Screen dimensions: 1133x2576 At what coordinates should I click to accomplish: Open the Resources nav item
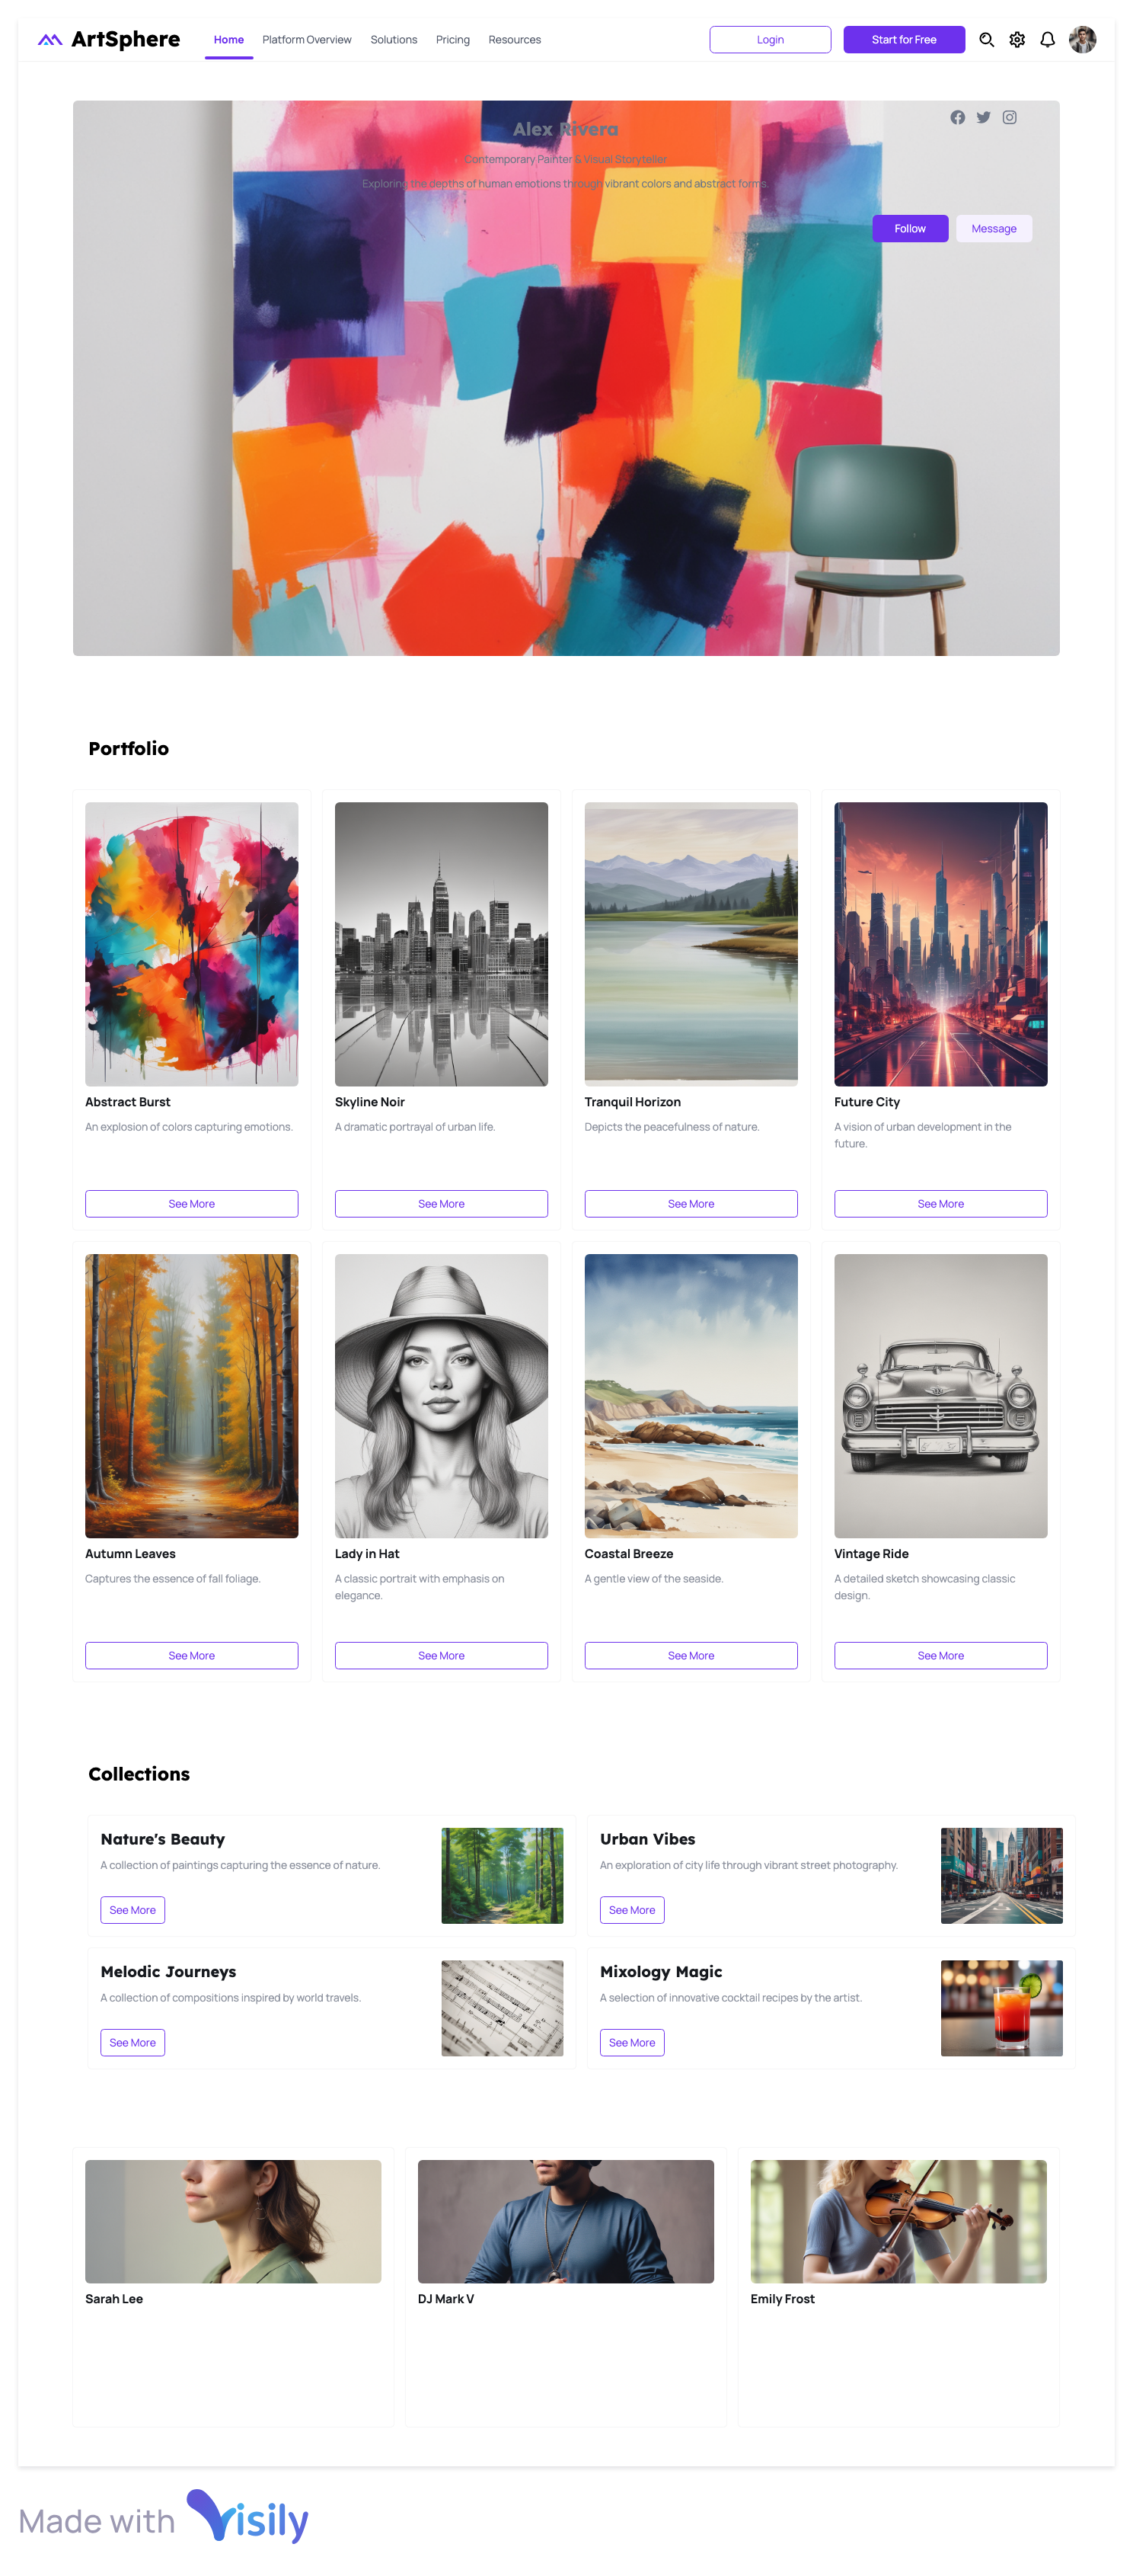[x=515, y=40]
